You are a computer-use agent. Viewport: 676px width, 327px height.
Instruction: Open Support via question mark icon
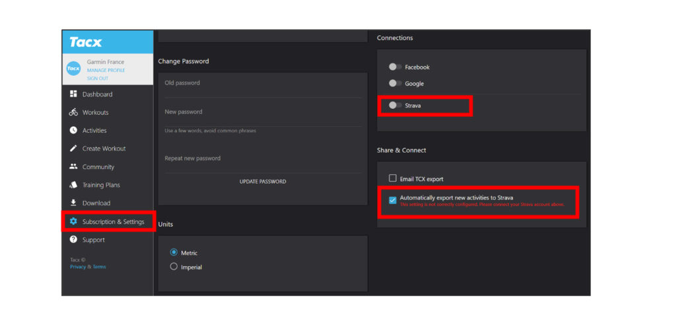[x=73, y=239]
